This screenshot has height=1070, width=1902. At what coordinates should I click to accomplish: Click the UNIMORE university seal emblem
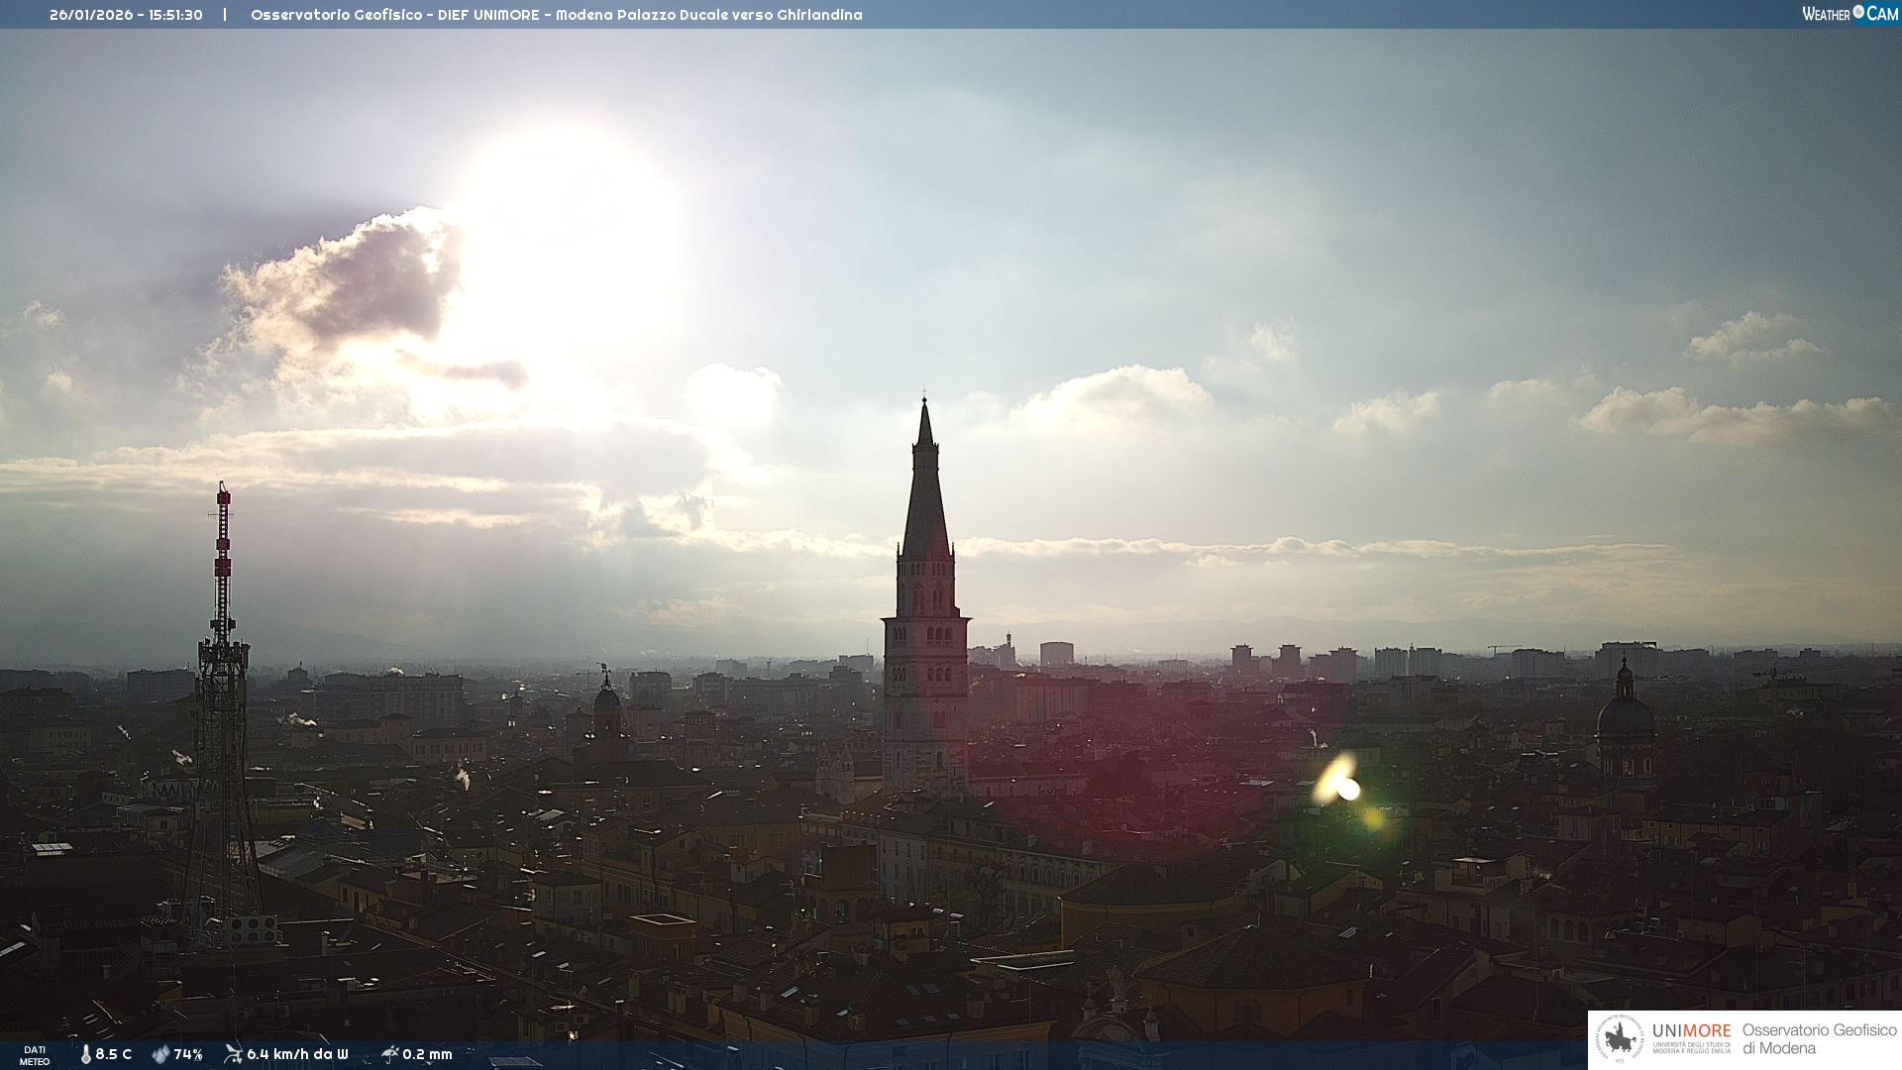pos(1620,1038)
